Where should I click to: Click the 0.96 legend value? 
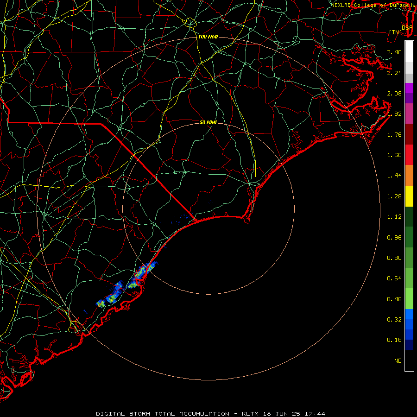(394, 238)
